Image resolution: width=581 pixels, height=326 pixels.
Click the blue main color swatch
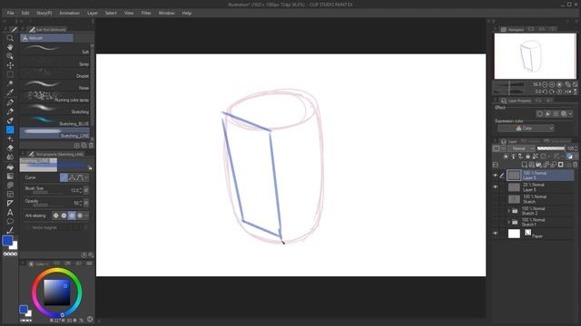click(x=7, y=241)
